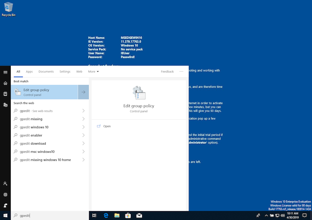Open Edit group policy best match result

[44, 92]
